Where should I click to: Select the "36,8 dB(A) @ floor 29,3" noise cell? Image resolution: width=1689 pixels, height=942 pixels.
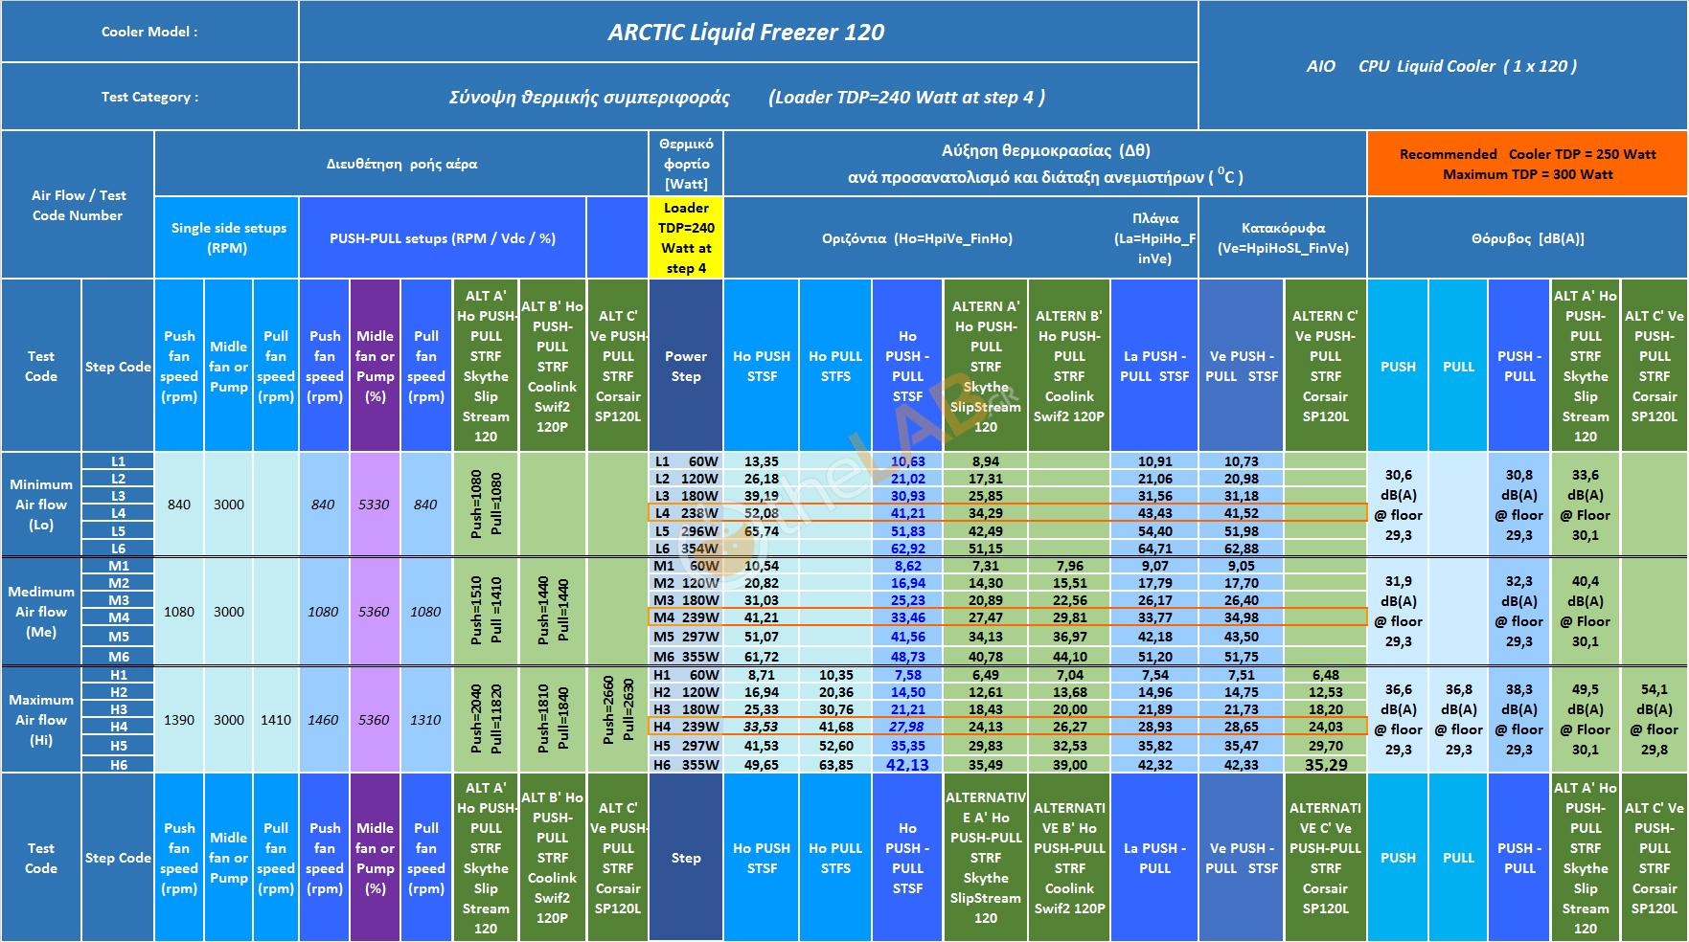[1458, 720]
